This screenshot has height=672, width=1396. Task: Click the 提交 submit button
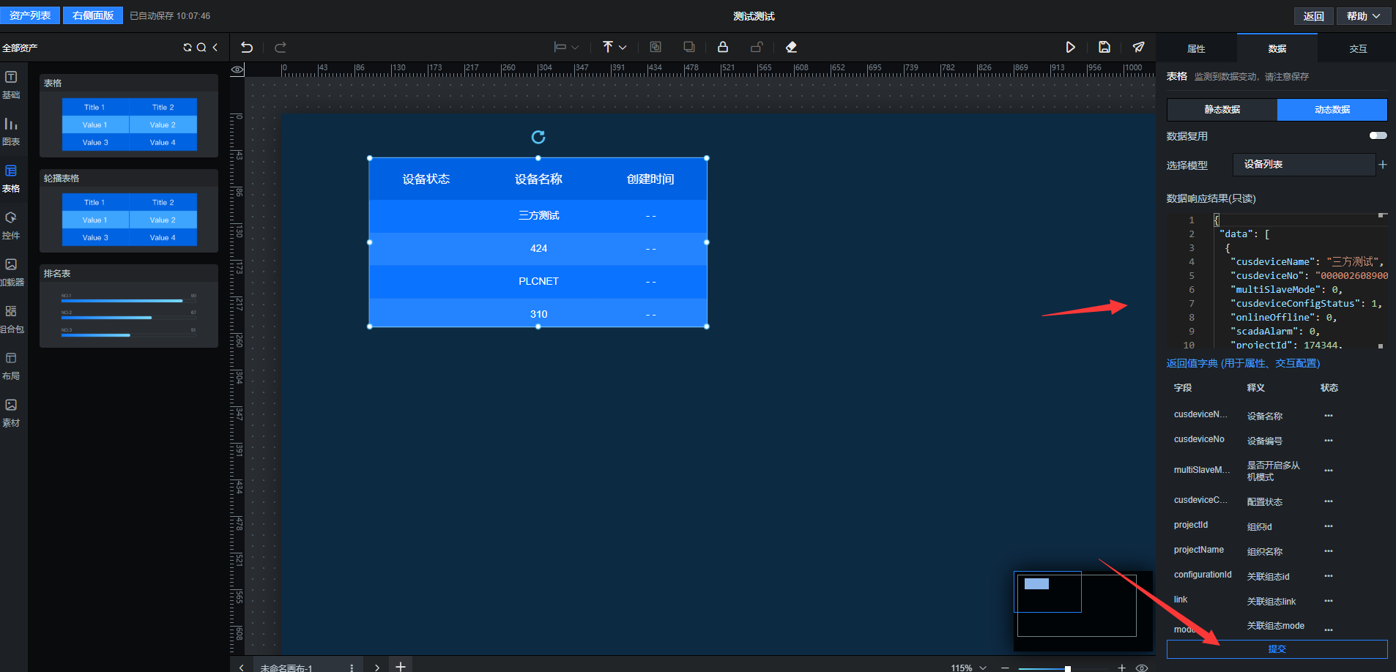coord(1277,649)
